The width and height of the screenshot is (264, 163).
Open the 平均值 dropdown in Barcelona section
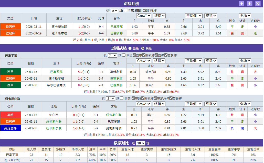coord(194,61)
